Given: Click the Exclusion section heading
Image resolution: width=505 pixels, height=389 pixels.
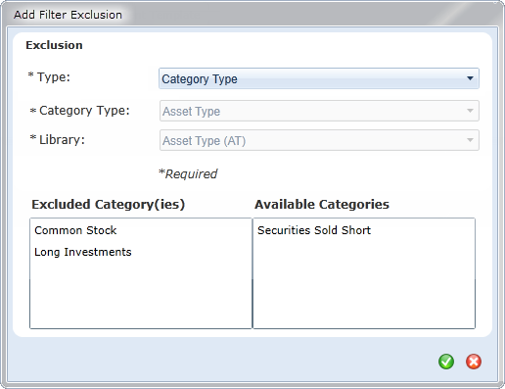Looking at the screenshot, I should point(54,45).
